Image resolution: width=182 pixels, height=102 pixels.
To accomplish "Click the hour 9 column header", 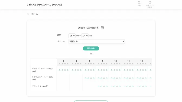I will pyautogui.click(x=103, y=61).
